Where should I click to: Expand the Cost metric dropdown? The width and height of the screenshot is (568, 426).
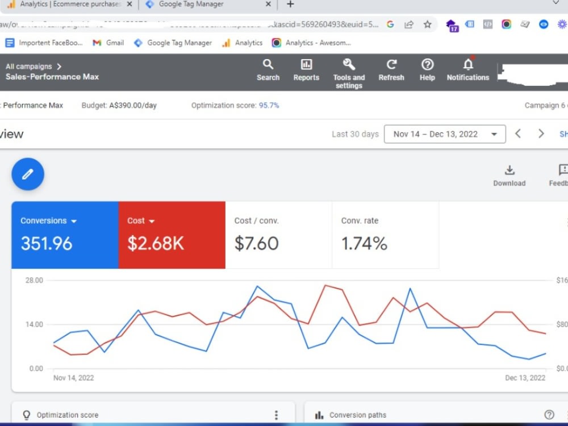[x=152, y=222]
